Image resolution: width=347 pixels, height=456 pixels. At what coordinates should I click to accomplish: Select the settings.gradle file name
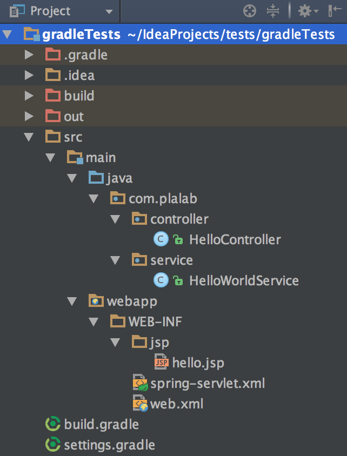pyautogui.click(x=110, y=445)
